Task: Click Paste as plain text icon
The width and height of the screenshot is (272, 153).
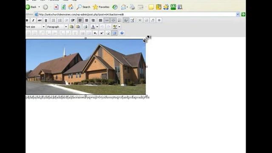Action: click(x=71, y=27)
